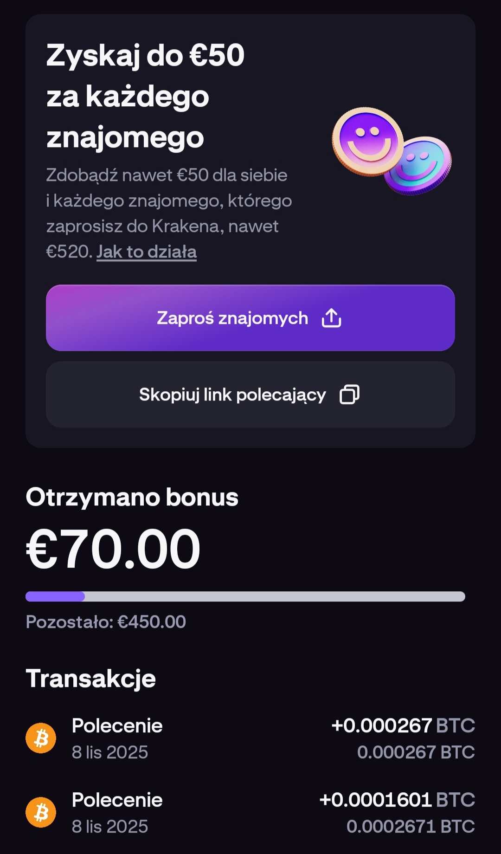Click the grey unfilled part of the bonus progress bar
This screenshot has width=501, height=854.
tap(274, 596)
